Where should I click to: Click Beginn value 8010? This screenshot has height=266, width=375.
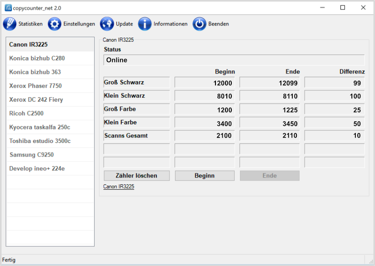pos(205,96)
